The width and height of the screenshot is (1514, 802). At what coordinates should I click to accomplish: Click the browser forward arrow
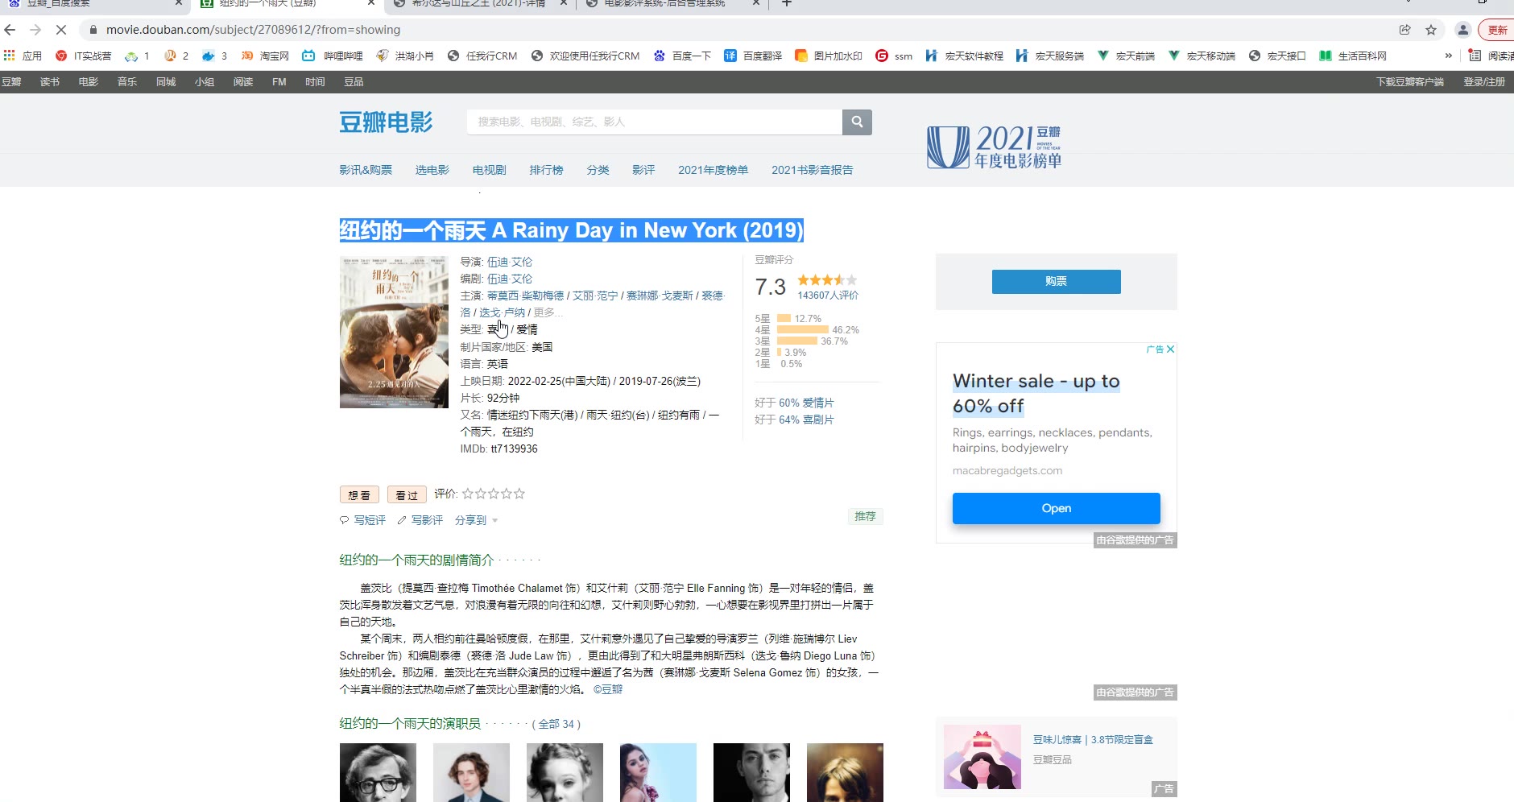pos(35,30)
